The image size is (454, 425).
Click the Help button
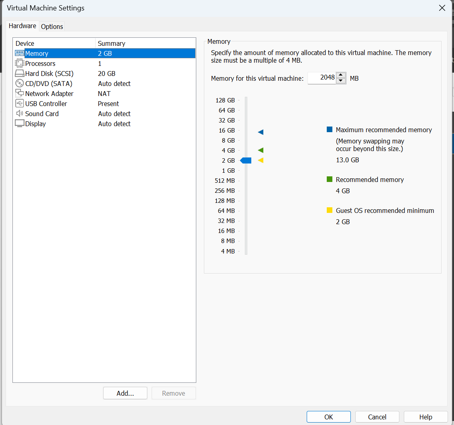(x=425, y=417)
